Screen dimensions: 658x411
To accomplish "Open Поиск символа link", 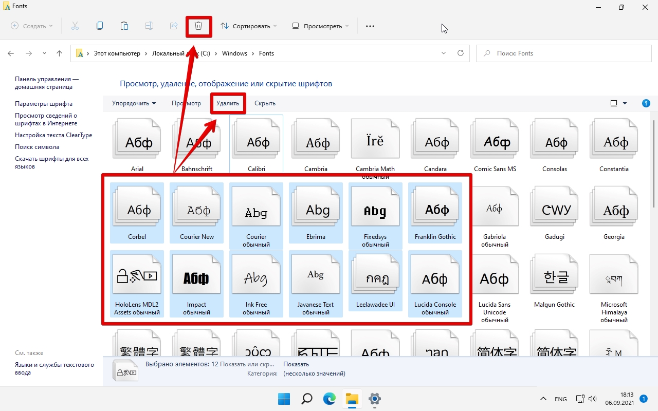I will pyautogui.click(x=37, y=147).
